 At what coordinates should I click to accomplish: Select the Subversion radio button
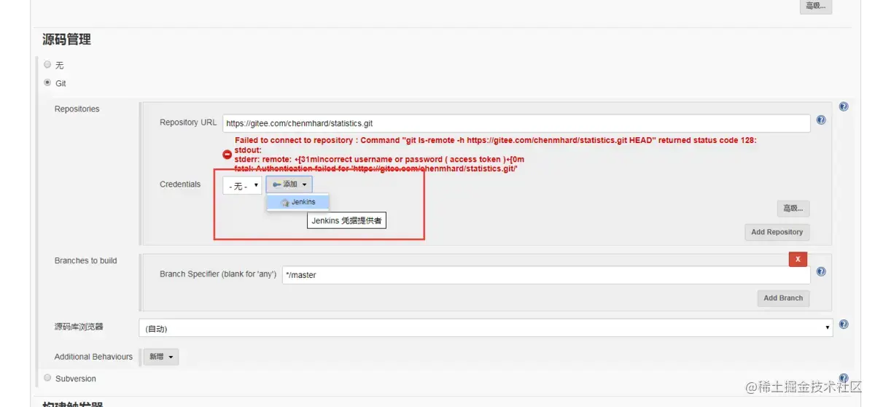47,378
